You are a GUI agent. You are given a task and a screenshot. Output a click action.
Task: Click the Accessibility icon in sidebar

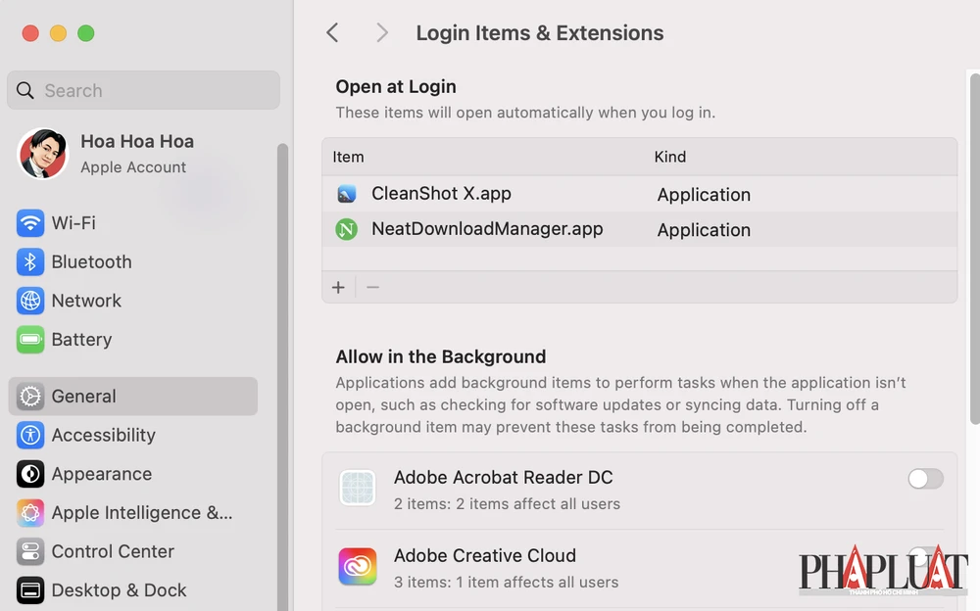(x=30, y=435)
